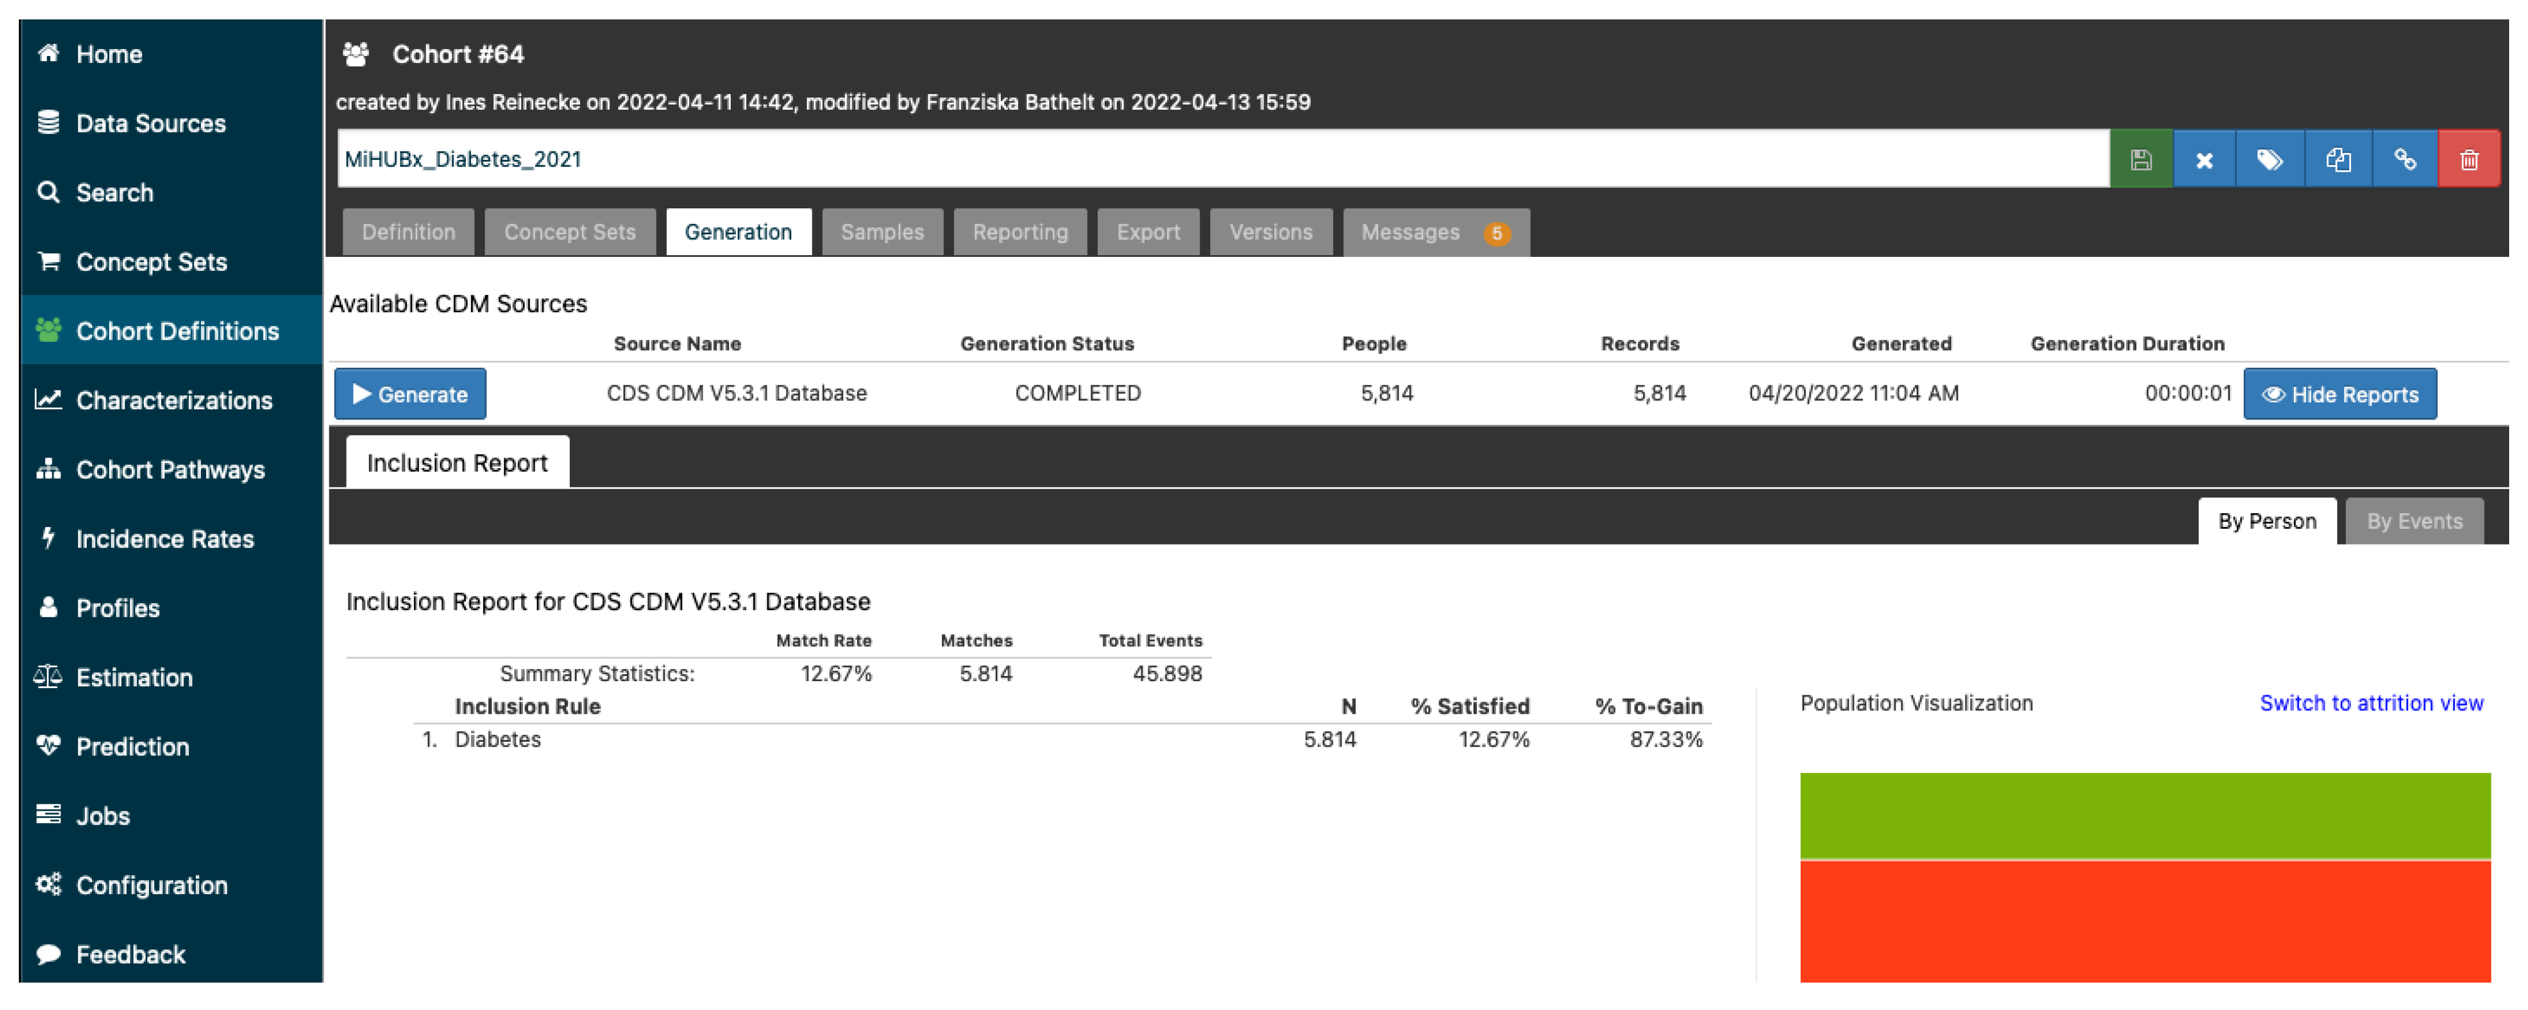The height and width of the screenshot is (1010, 2528).
Task: Toggle Hide Reports eye button
Action: click(2340, 395)
